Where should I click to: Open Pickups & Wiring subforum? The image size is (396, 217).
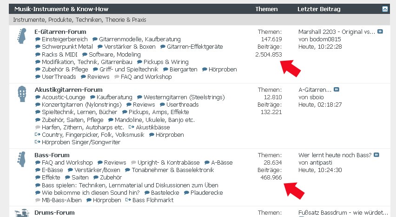[x=166, y=62]
